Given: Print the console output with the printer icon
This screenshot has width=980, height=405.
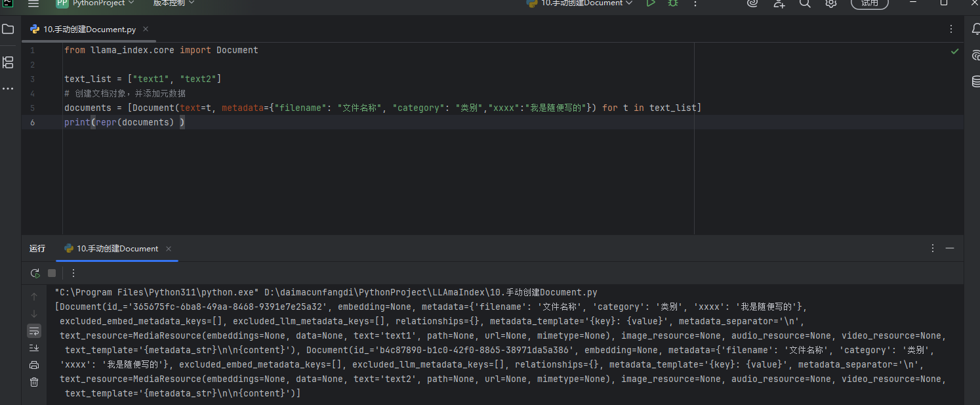Looking at the screenshot, I should [x=34, y=365].
